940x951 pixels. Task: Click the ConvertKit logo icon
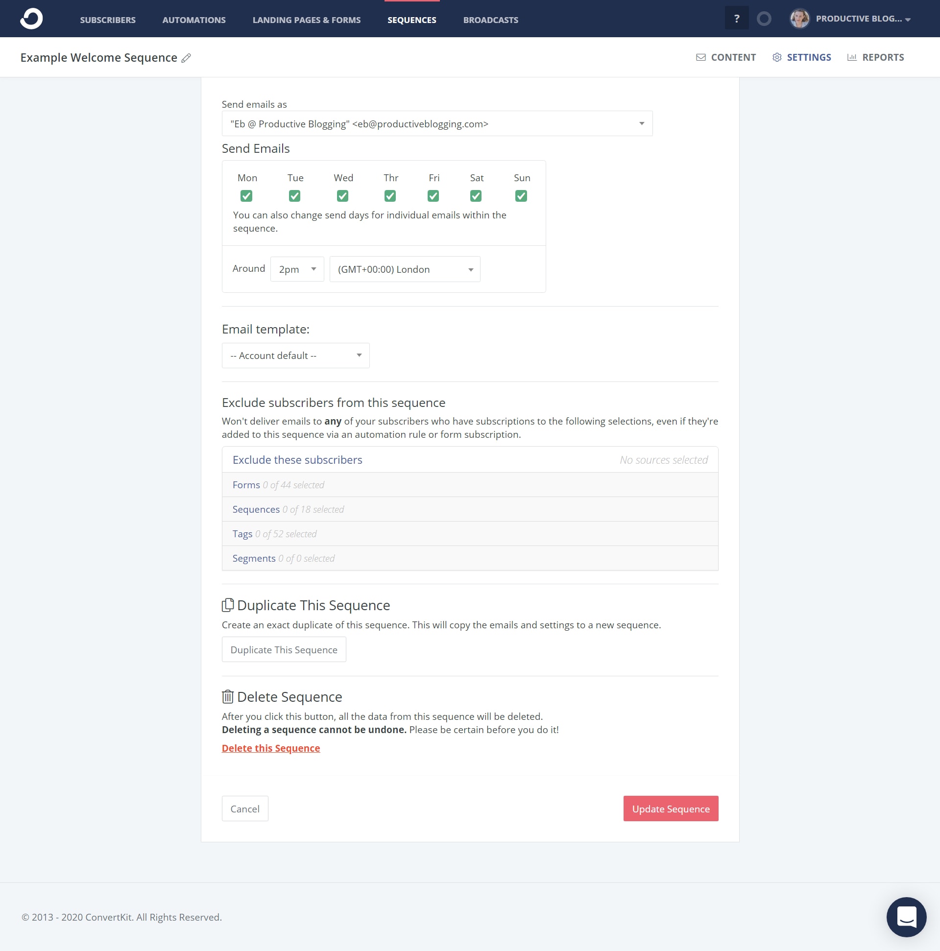(31, 19)
